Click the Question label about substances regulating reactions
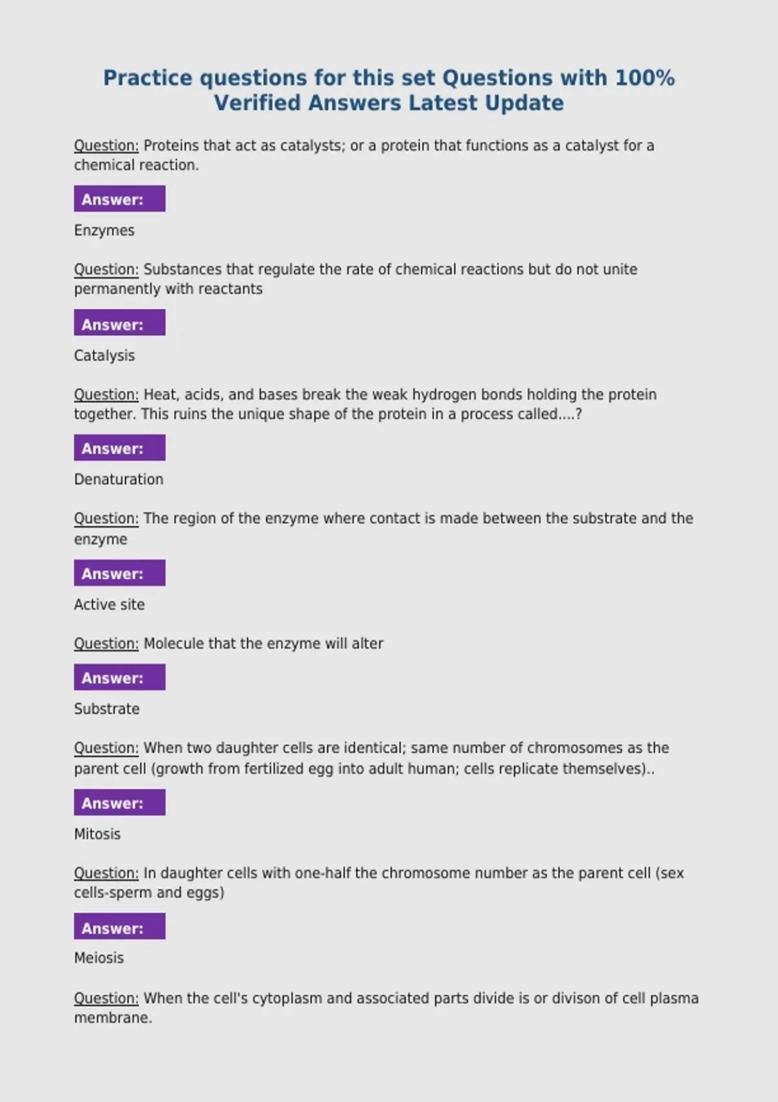The width and height of the screenshot is (778, 1102). point(106,270)
